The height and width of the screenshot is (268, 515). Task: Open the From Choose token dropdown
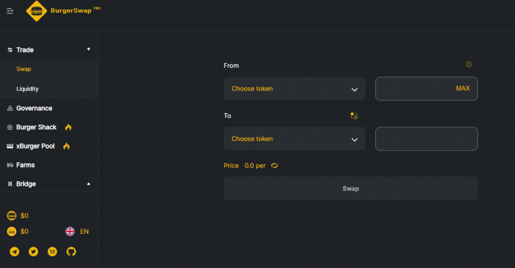[x=294, y=89]
